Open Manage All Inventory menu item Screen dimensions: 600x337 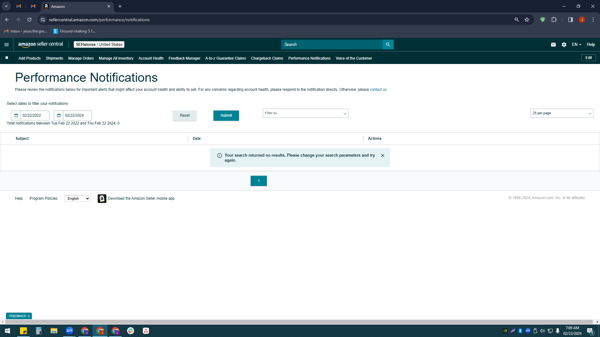(x=116, y=58)
